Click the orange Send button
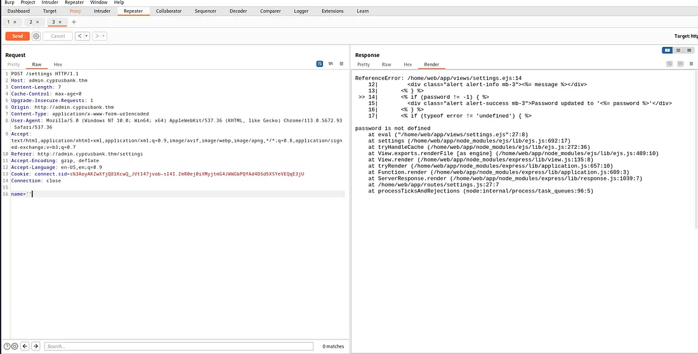Screen dimensions: 698x354 tap(17, 36)
